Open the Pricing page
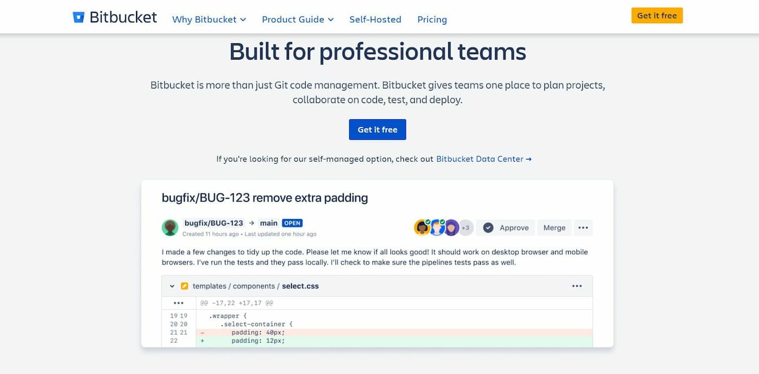Viewport: 759px width, 374px height. tap(432, 20)
